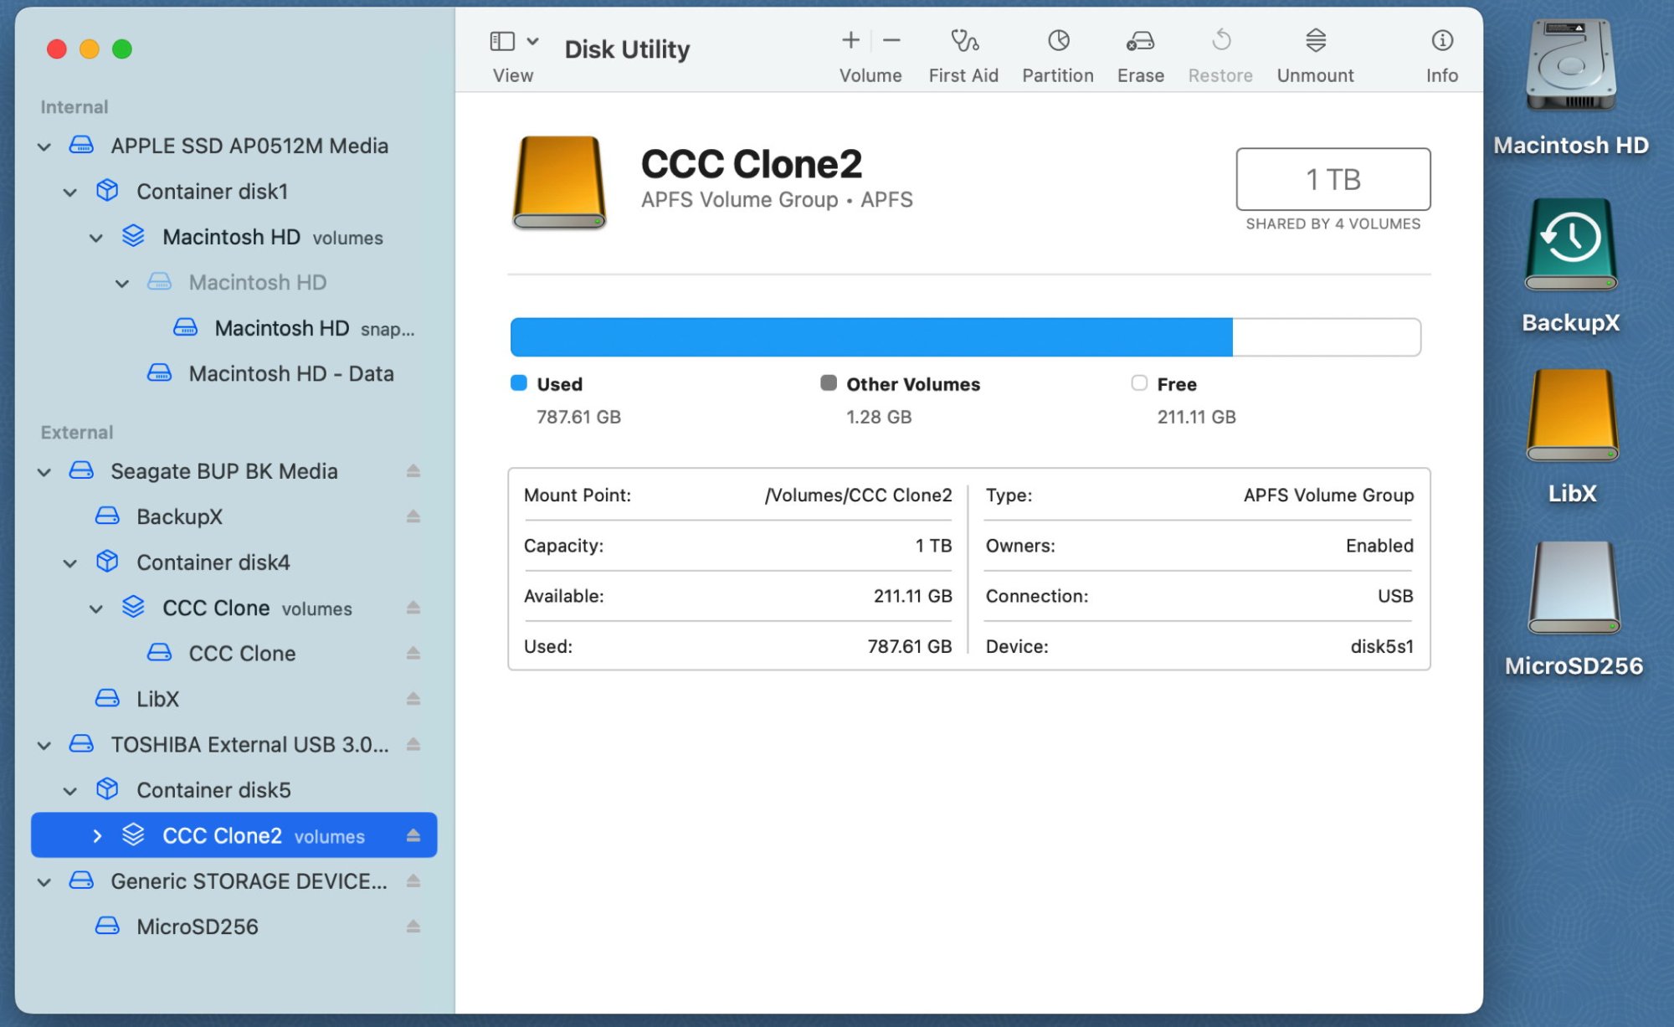This screenshot has height=1027, width=1674.
Task: Eject the TOSHIBA External USB drive
Action: (x=413, y=744)
